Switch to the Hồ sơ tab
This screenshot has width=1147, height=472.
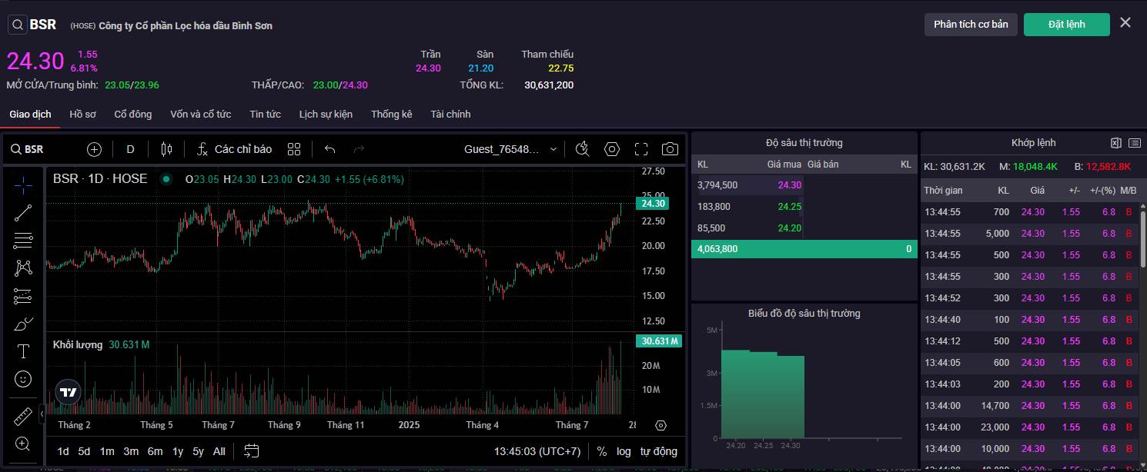pyautogui.click(x=82, y=114)
